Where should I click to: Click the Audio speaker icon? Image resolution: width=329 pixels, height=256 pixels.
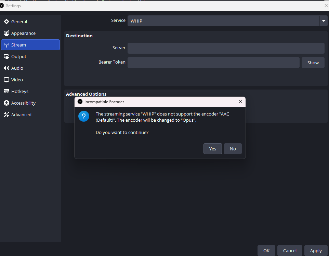click(x=6, y=68)
